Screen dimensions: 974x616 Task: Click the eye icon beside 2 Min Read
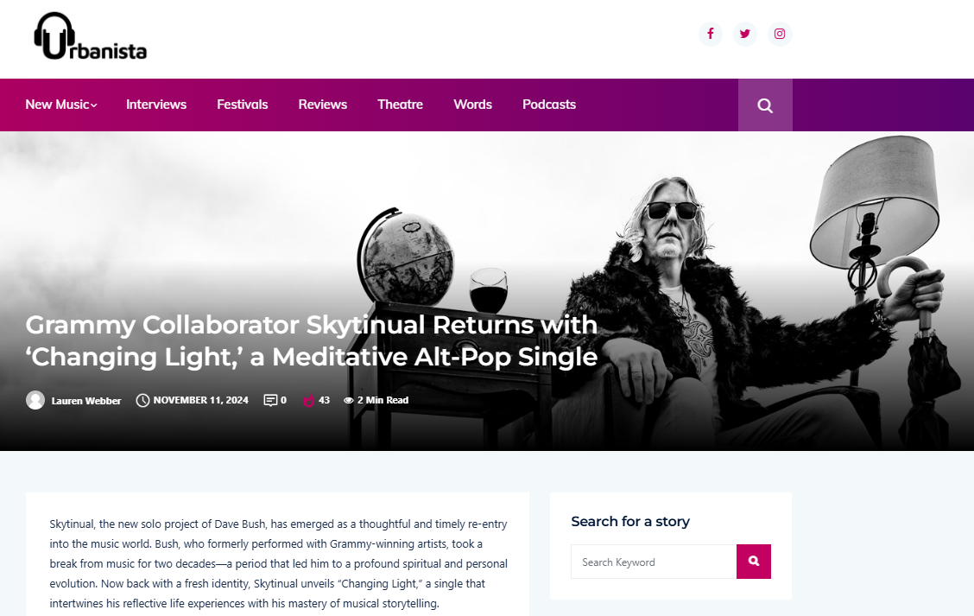click(x=349, y=400)
